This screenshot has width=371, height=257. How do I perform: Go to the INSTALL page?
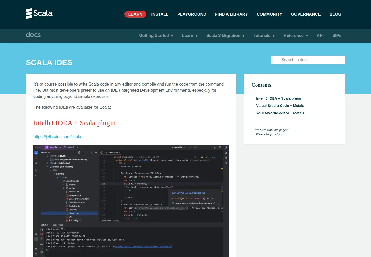tap(160, 14)
